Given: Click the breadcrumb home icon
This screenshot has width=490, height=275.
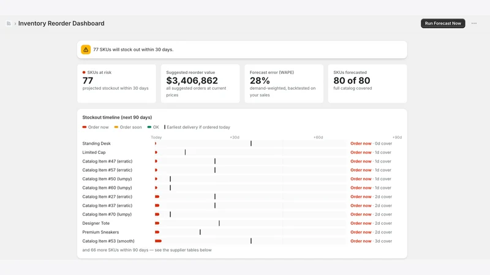Looking at the screenshot, I should [9, 23].
